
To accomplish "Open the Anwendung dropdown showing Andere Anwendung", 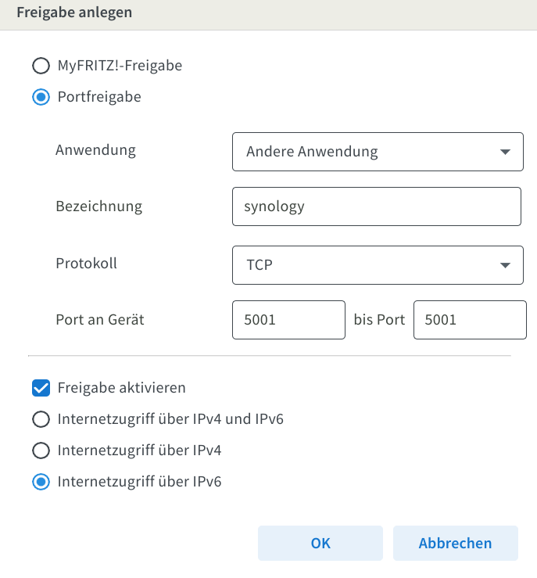I will [x=378, y=152].
